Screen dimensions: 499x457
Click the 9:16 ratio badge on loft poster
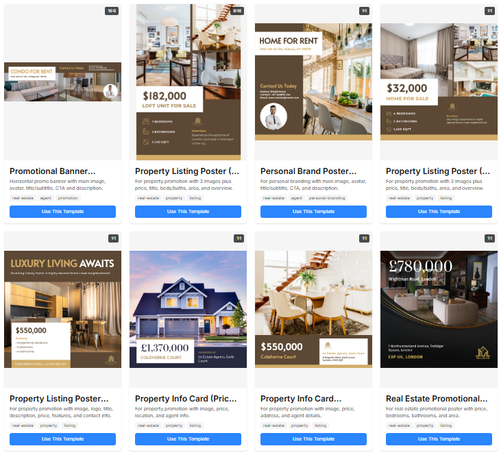click(237, 11)
